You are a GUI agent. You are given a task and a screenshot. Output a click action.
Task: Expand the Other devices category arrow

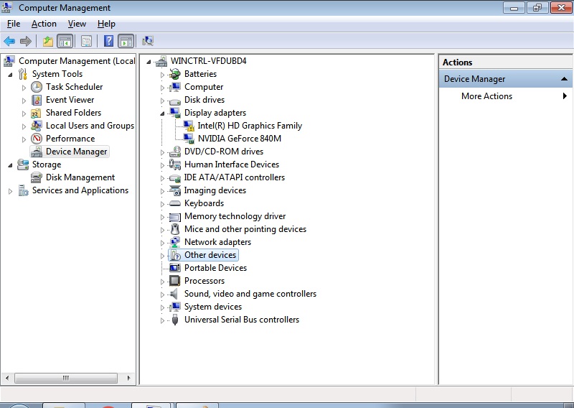click(x=162, y=256)
